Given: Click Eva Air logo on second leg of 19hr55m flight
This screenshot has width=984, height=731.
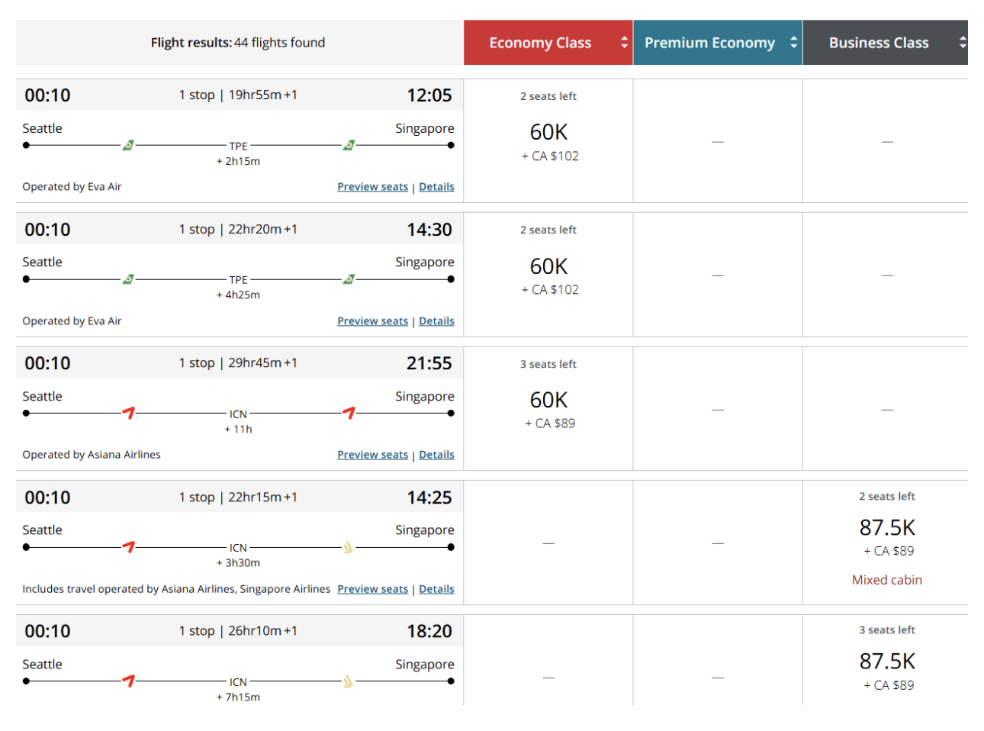Looking at the screenshot, I should pos(349,145).
